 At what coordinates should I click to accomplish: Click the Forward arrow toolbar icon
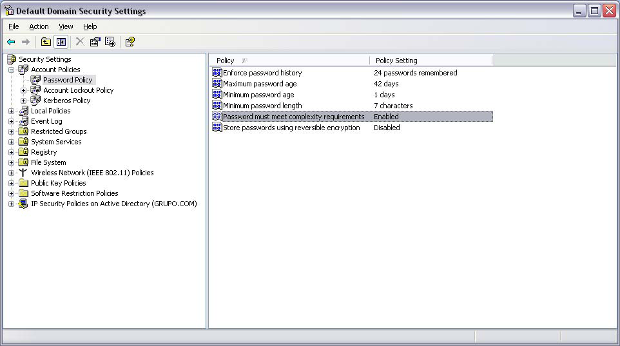(x=26, y=41)
